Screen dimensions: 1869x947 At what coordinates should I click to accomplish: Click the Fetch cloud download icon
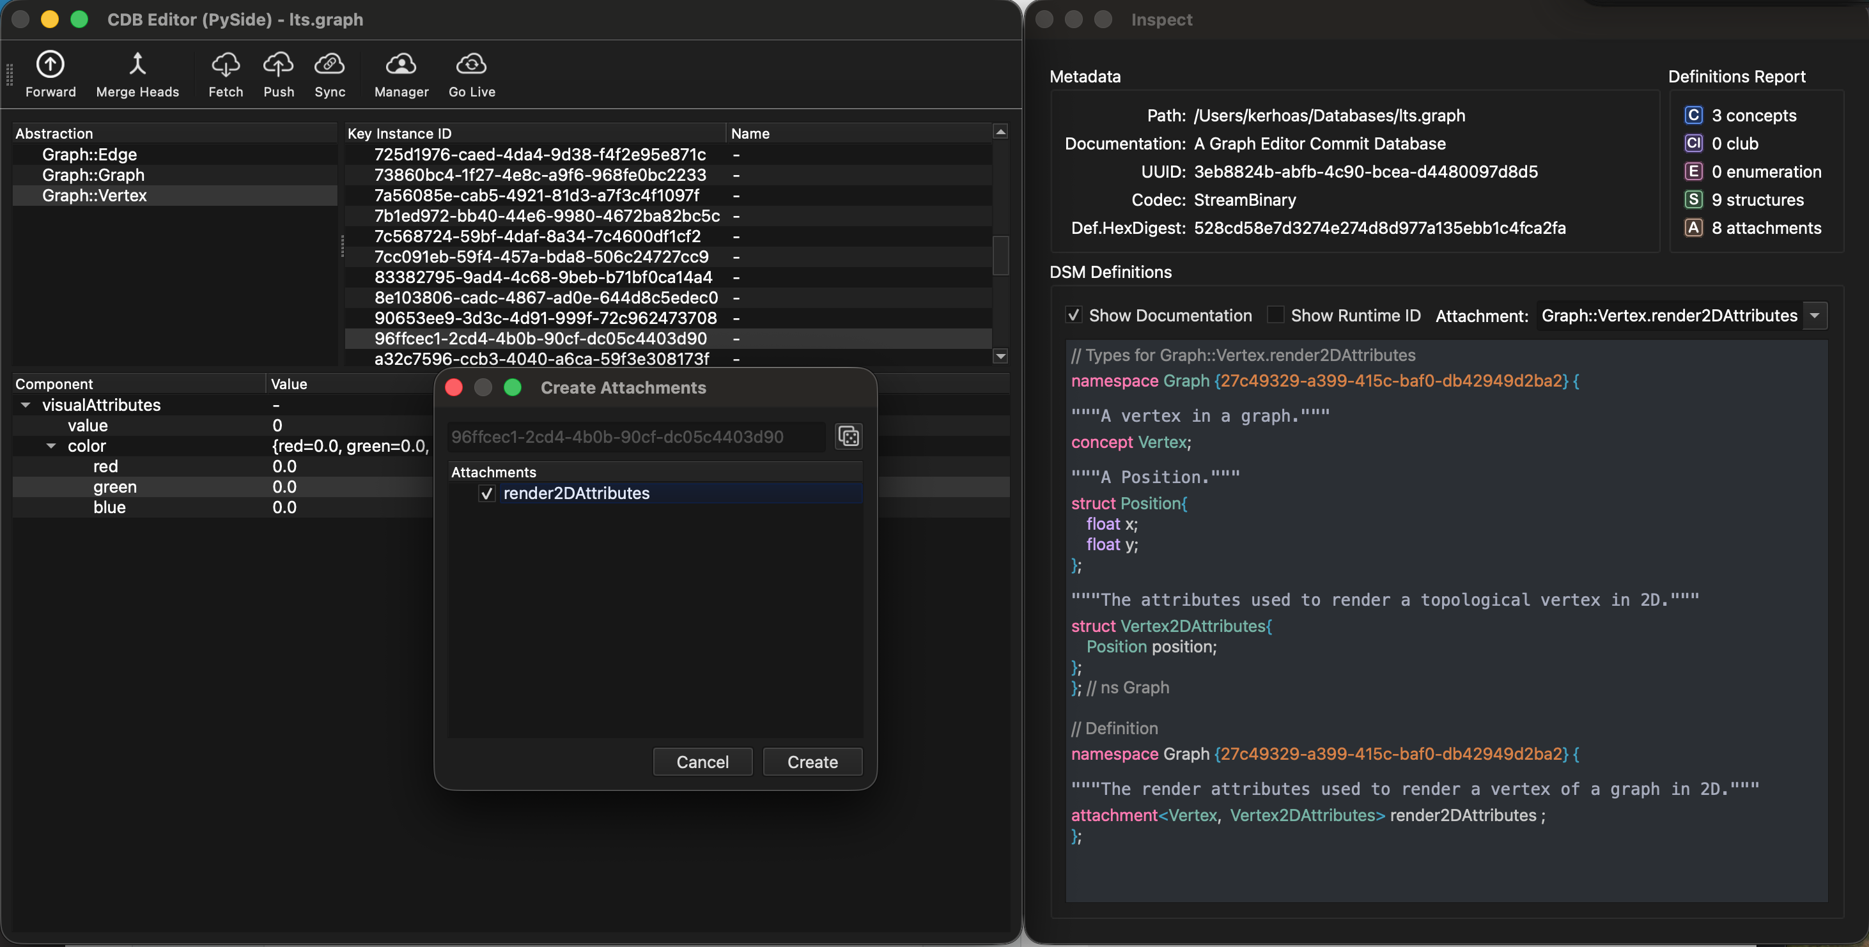point(225,65)
